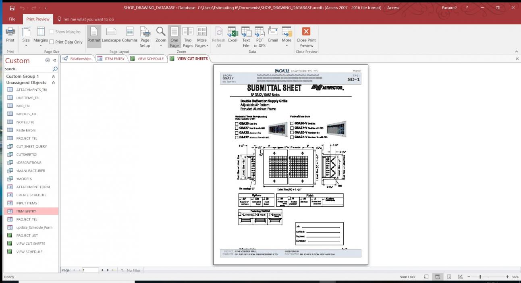
Task: Click the current page number field
Action: 90,270
